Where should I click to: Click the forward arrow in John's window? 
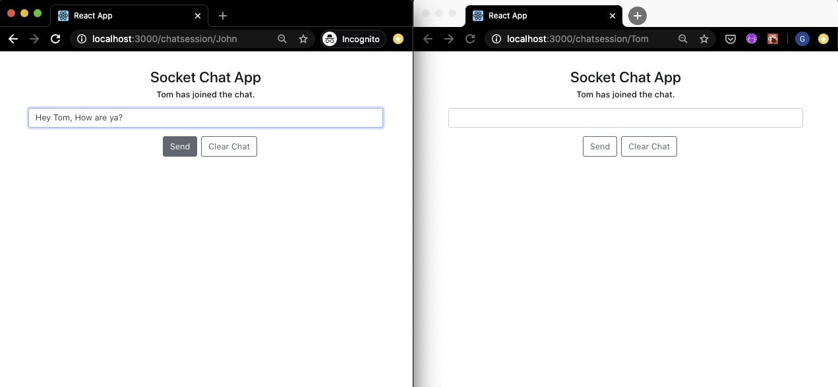point(34,39)
